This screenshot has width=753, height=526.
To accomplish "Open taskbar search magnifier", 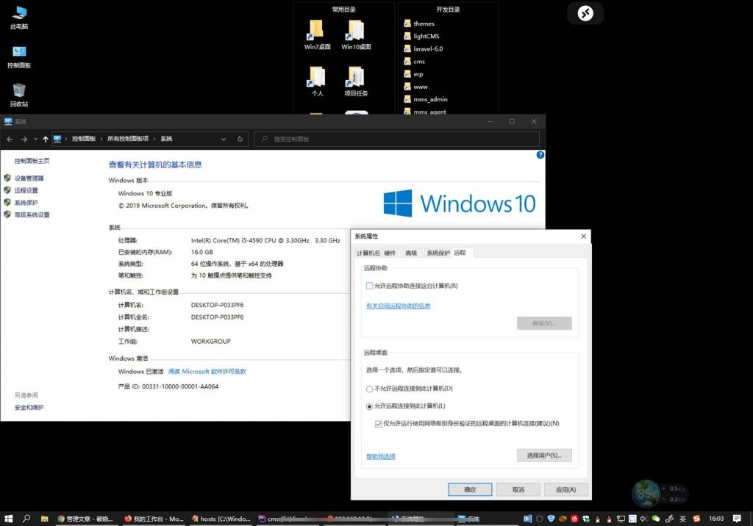I will click(26, 519).
